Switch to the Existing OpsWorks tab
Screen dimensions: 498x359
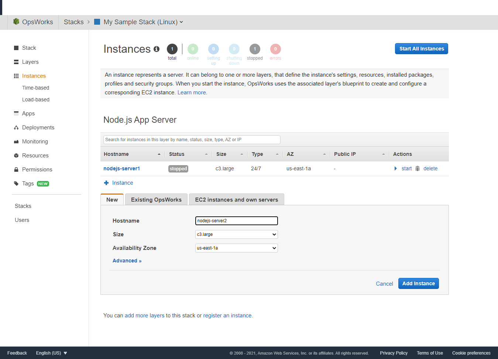click(x=156, y=199)
